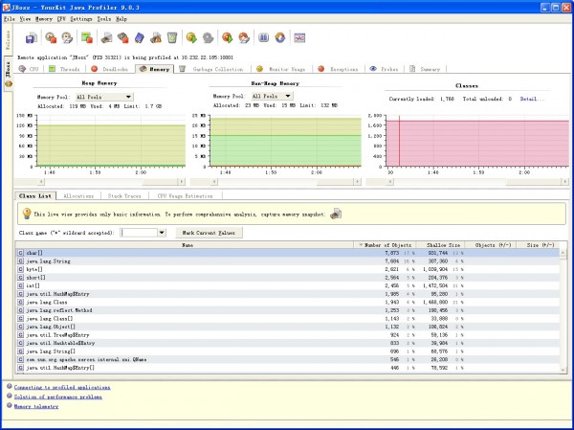This screenshot has width=574, height=430.
Task: Click orange ball icon with snapshot overlay
Action: [244, 37]
